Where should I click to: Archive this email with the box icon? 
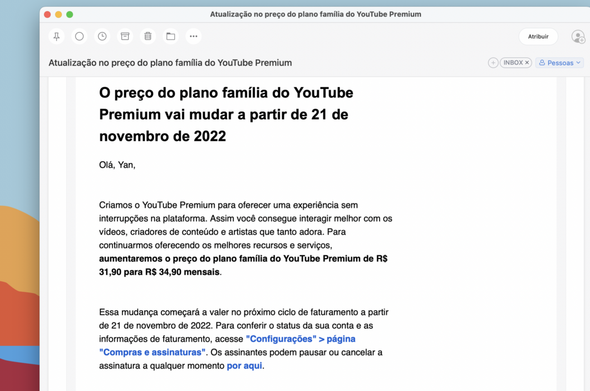click(x=125, y=37)
